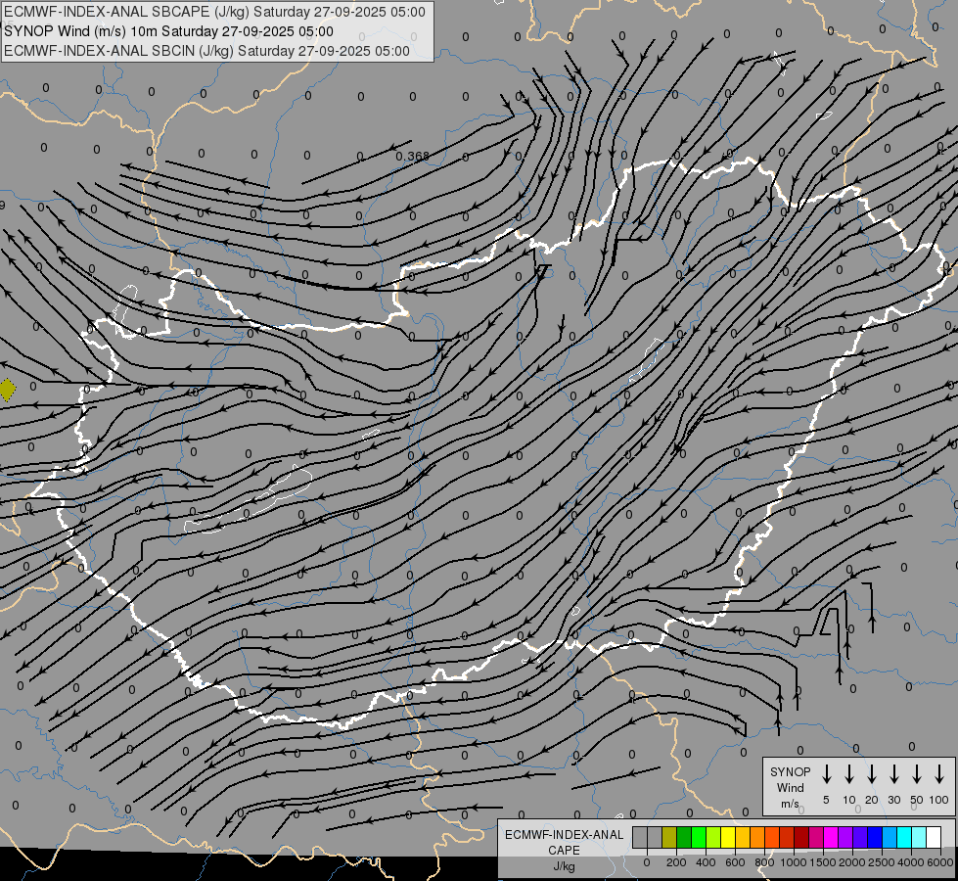The image size is (958, 881).
Task: Click the SBCIN title line in header
Action: (x=207, y=51)
